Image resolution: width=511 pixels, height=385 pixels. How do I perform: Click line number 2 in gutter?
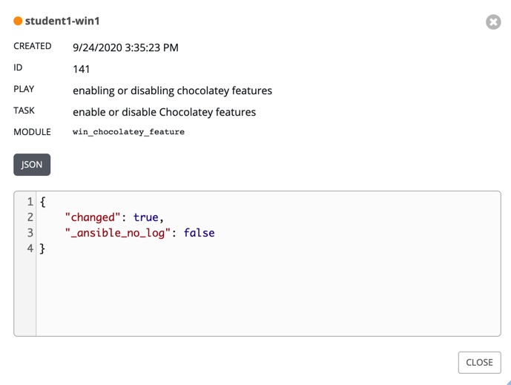[30, 217]
